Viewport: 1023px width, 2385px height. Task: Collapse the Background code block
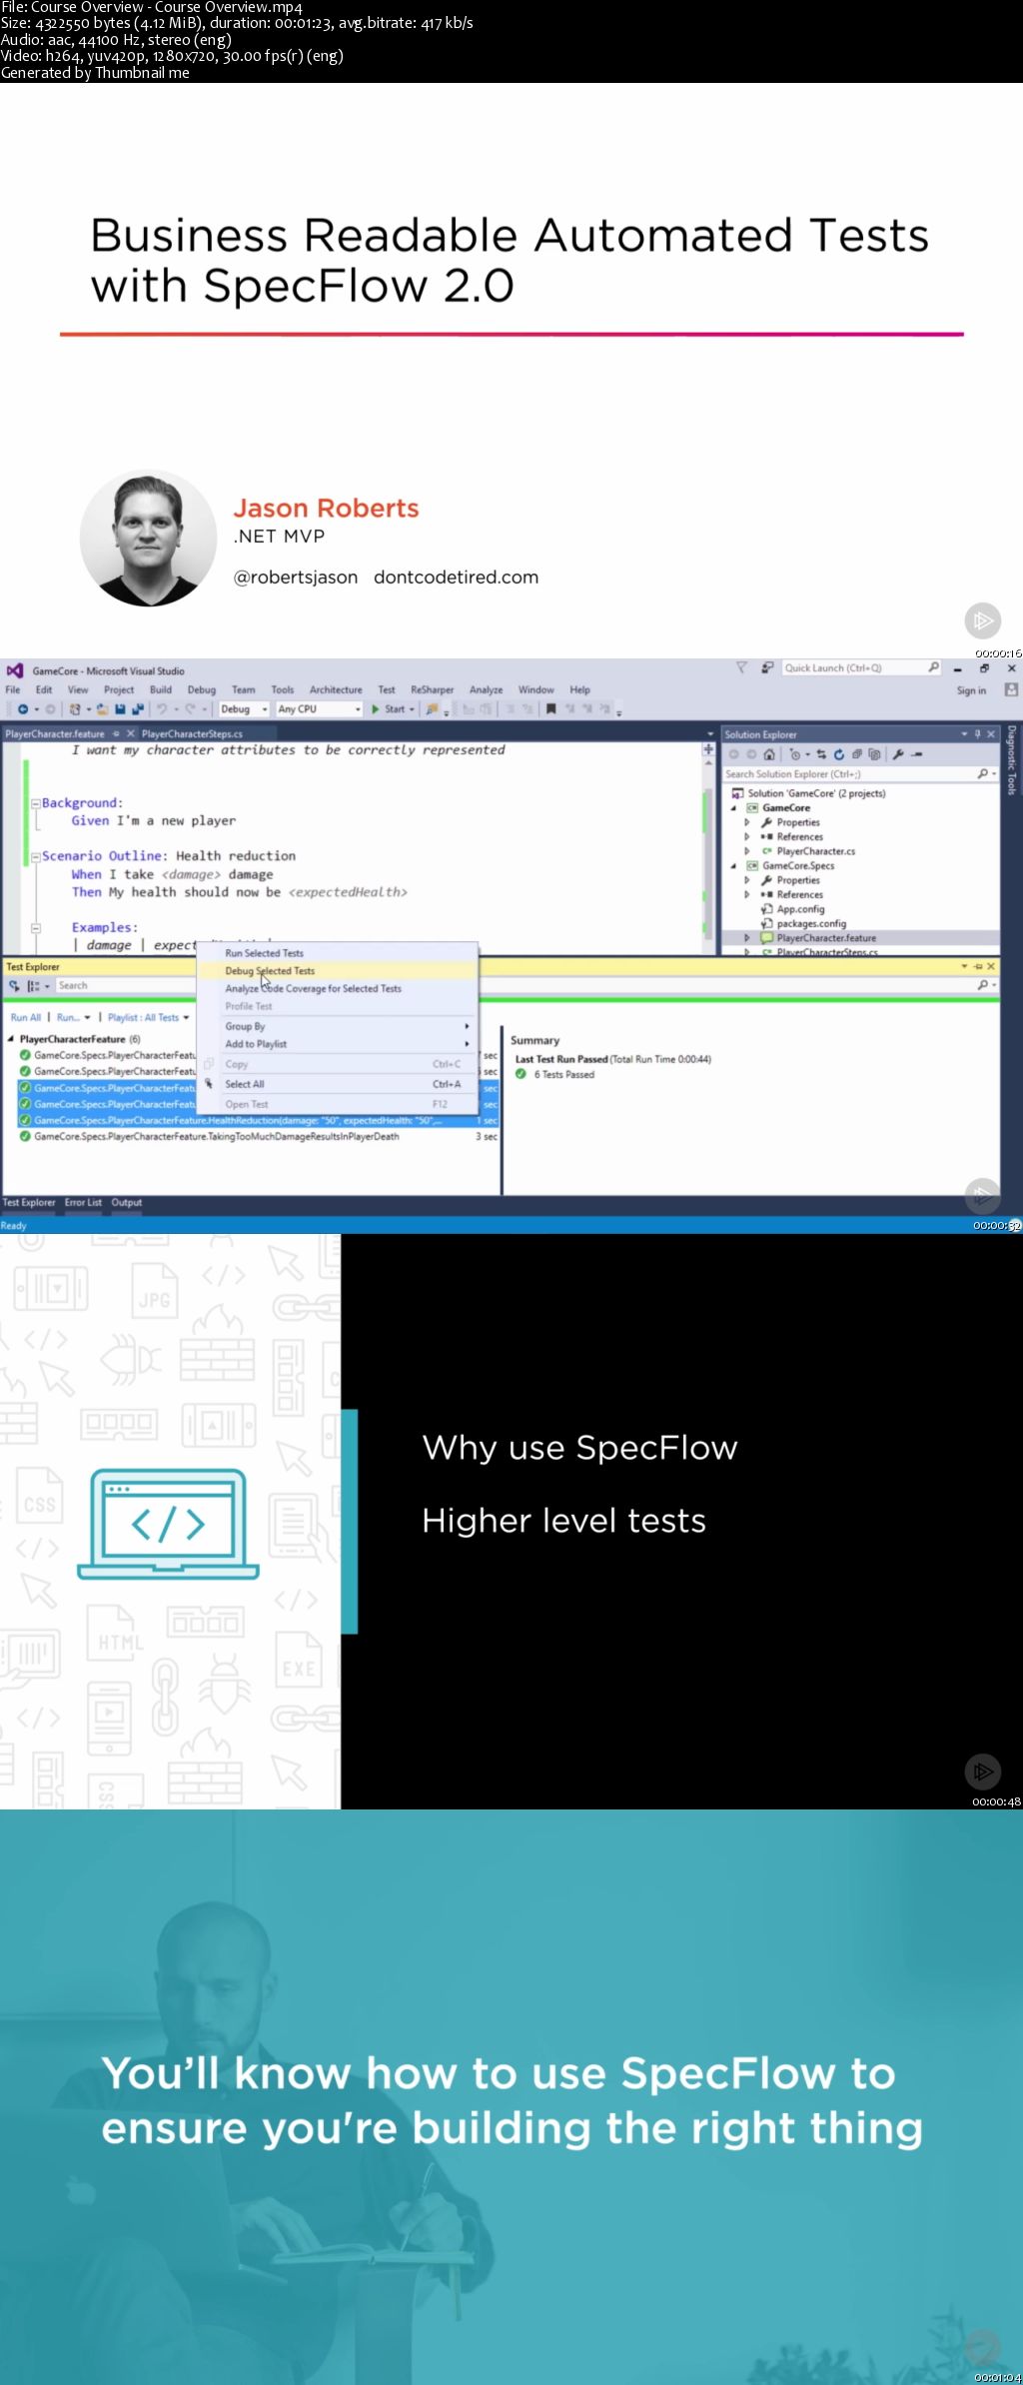point(35,803)
